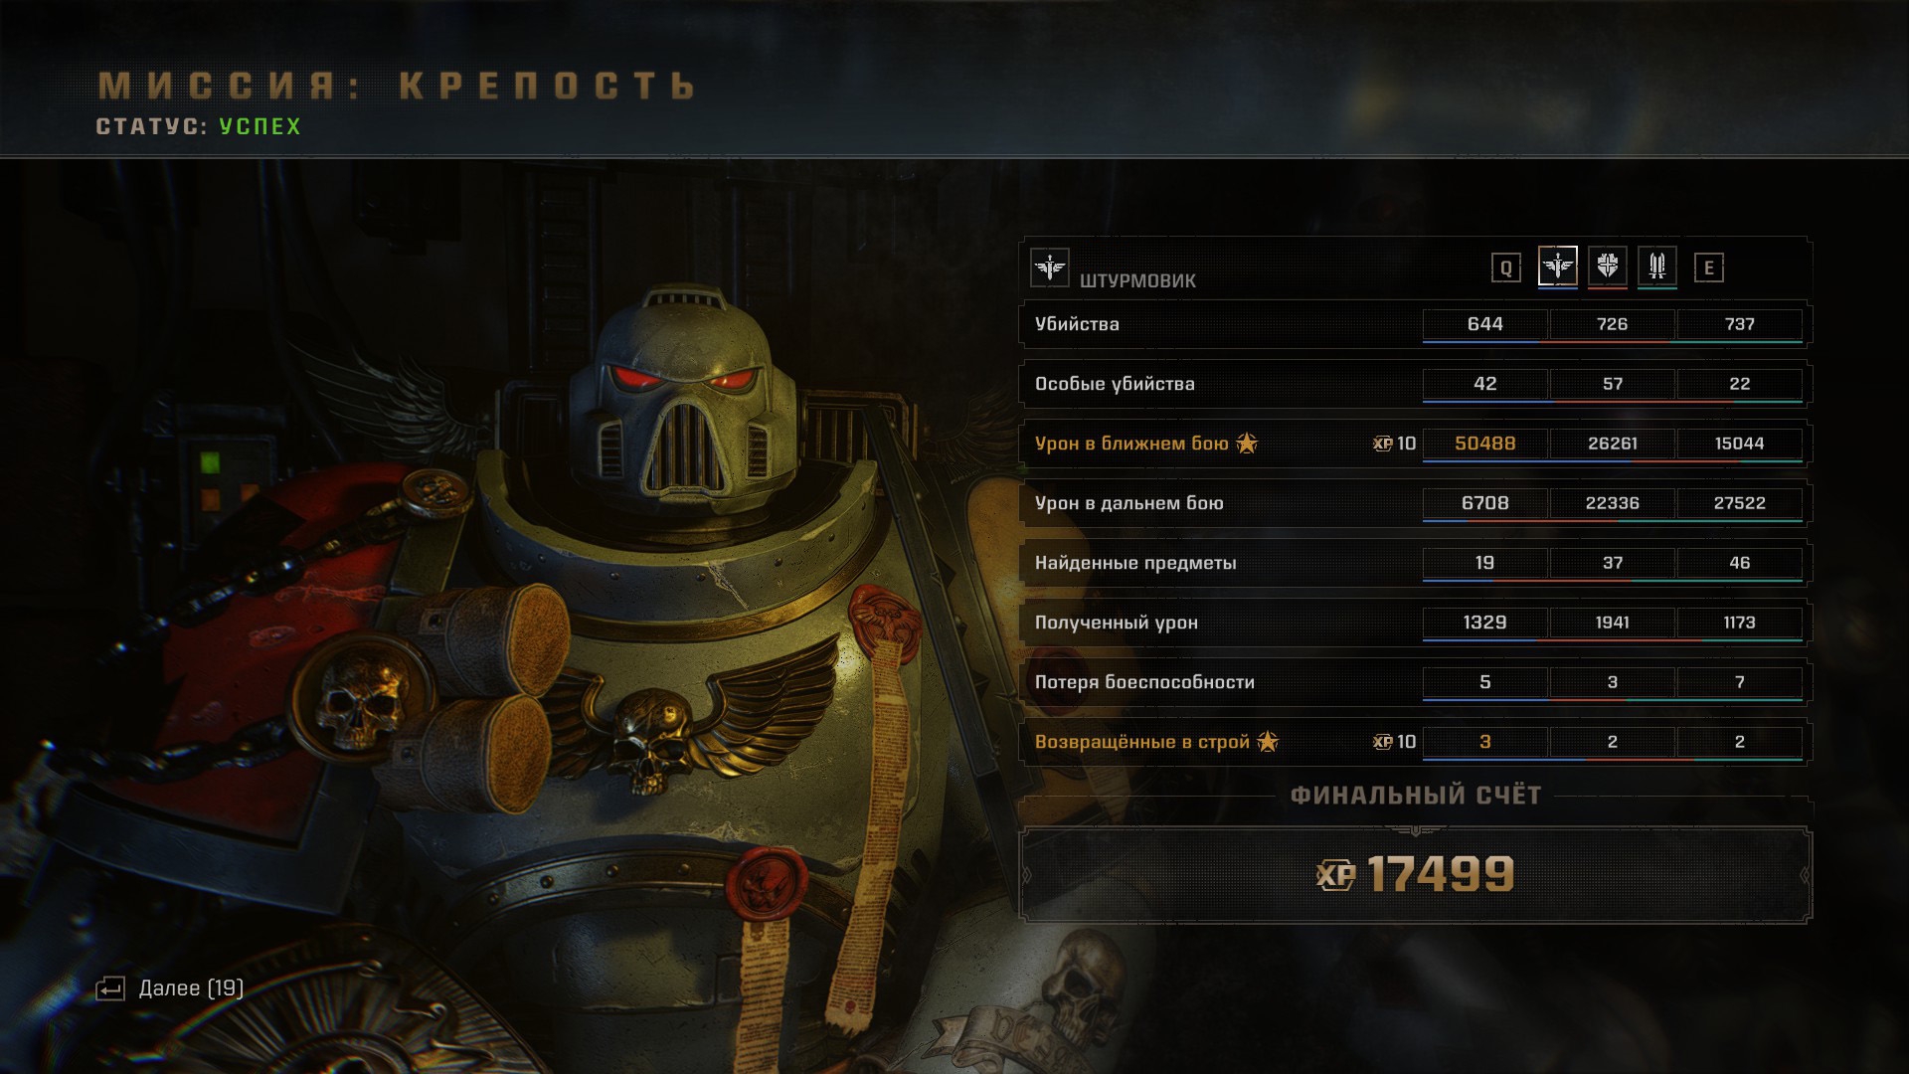Click the E next player key icon
The height and width of the screenshot is (1074, 1909).
click(x=1708, y=268)
